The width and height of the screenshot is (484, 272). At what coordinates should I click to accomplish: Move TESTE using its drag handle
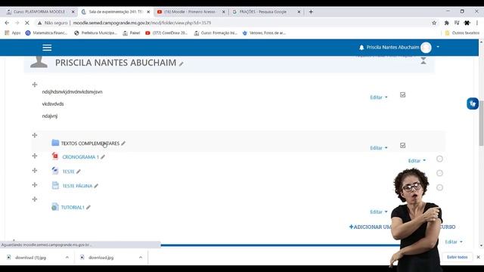point(35,171)
